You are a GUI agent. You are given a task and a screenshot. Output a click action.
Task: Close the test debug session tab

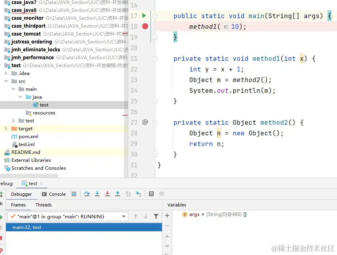point(41,184)
